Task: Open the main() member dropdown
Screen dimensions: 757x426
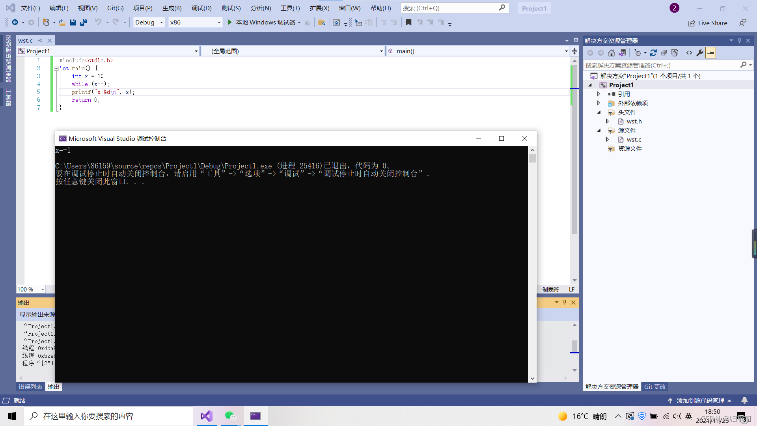Action: 477,51
